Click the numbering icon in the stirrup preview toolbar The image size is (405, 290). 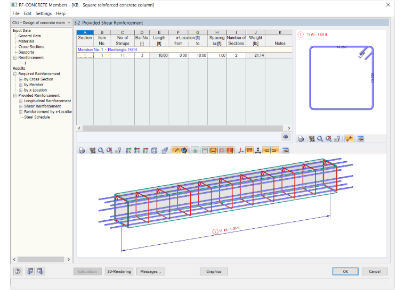coord(337,139)
